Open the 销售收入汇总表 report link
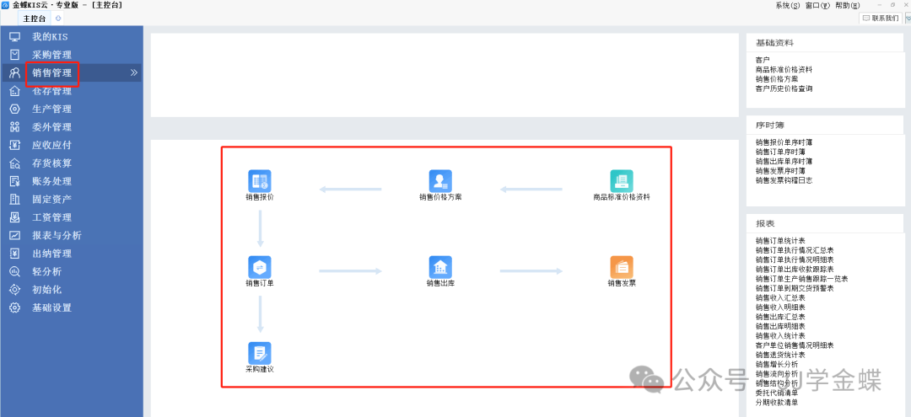This screenshot has width=911, height=417. click(780, 297)
